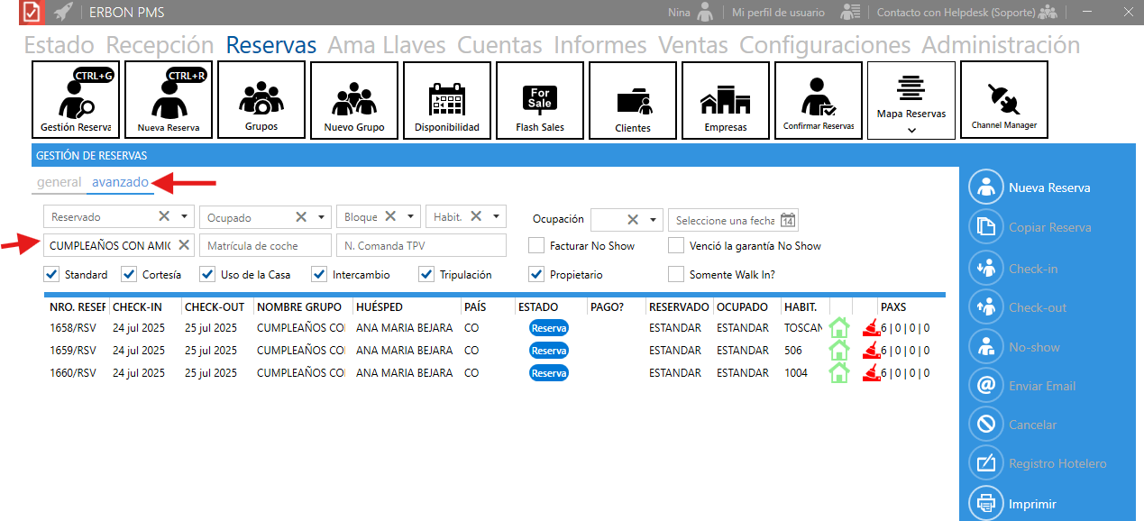Switch to the general tab
The image size is (1144, 521).
(59, 182)
